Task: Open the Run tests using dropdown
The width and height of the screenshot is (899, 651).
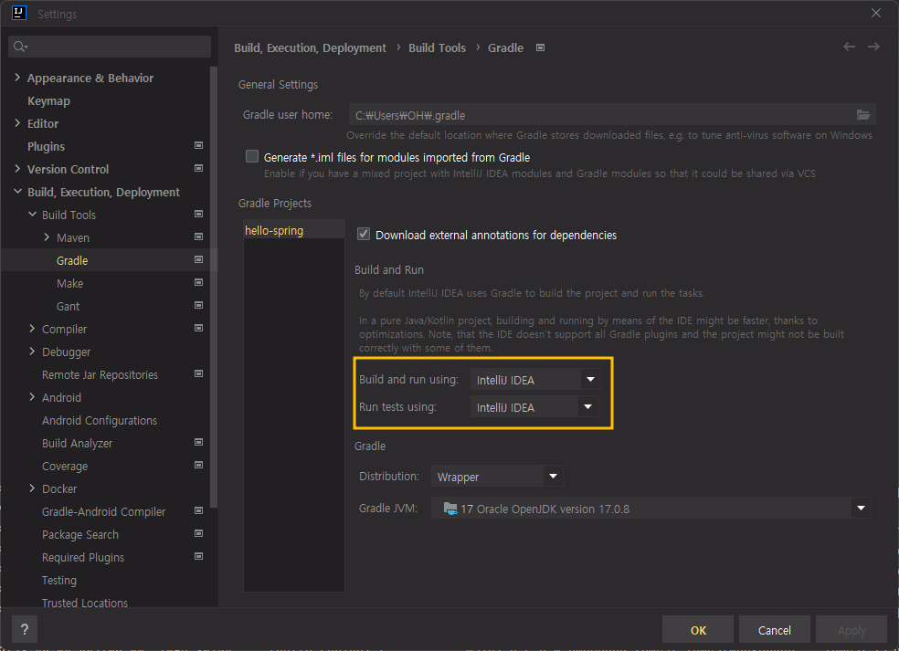Action: click(534, 407)
